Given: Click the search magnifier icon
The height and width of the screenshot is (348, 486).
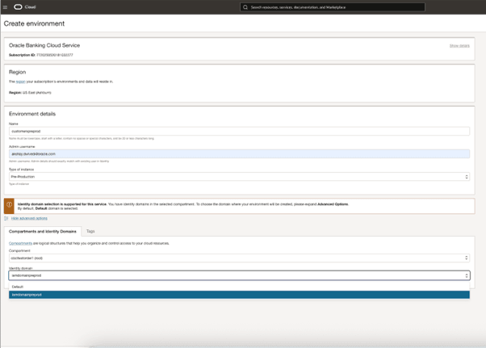Looking at the screenshot, I should click(245, 7).
